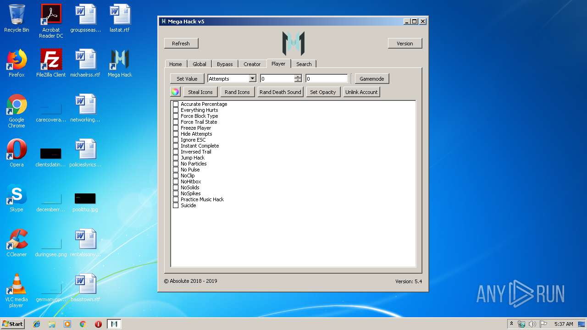587x330 pixels.
Task: Open the Creator tab
Action: (252, 64)
